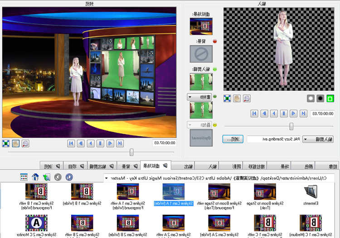The height and width of the screenshot is (238, 340).
Task: Switch to the 背景 tab
Action: pos(128,166)
